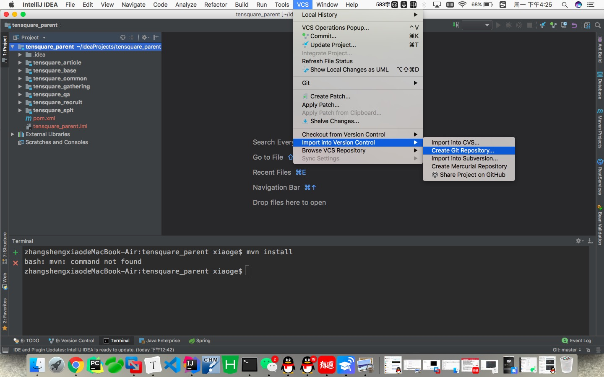This screenshot has height=377, width=604.
Task: Open Project Structure toolbar icon
Action: coord(587,25)
